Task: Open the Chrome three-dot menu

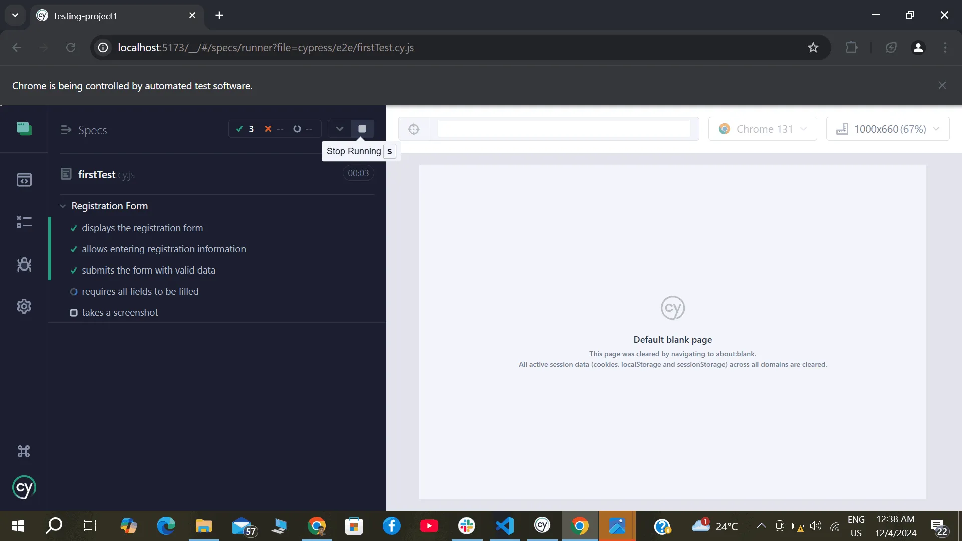Action: (x=945, y=48)
